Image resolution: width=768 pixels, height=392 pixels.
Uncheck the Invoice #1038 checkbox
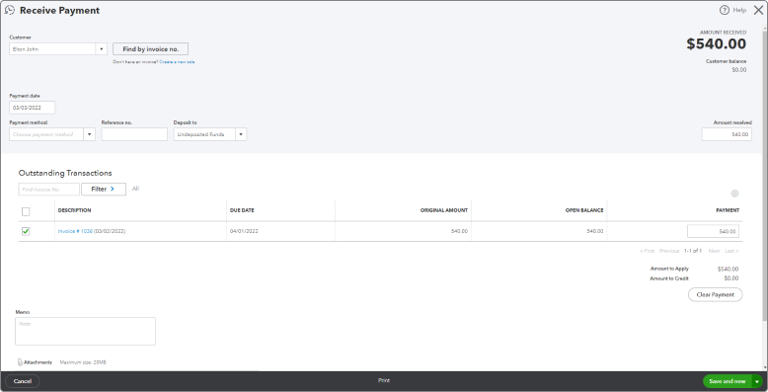(26, 231)
